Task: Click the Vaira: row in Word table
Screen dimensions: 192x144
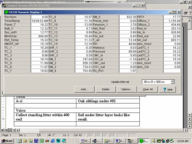Action: (x=77, y=110)
